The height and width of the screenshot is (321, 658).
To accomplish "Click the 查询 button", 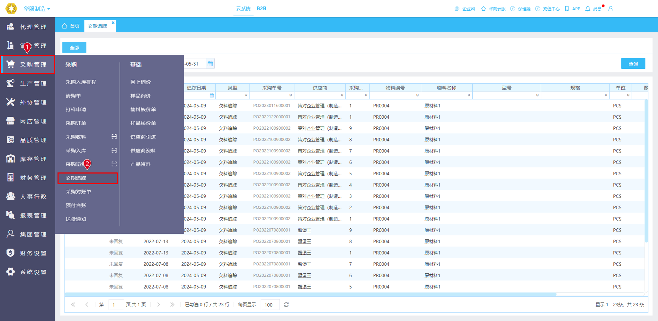I will (633, 64).
